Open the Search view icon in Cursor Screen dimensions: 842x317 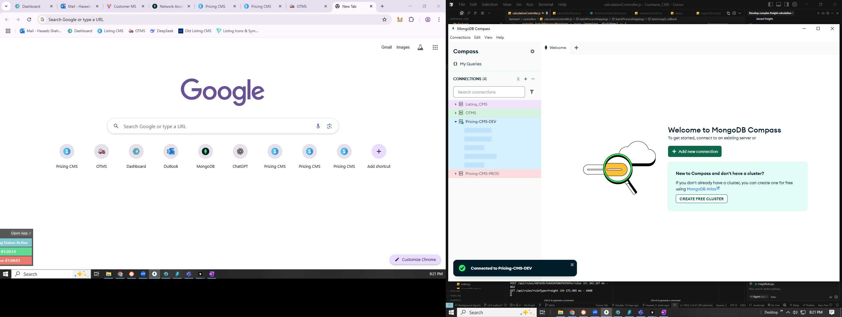click(x=468, y=13)
